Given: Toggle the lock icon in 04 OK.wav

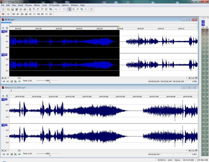Looking at the screenshot, I should click(3, 28).
